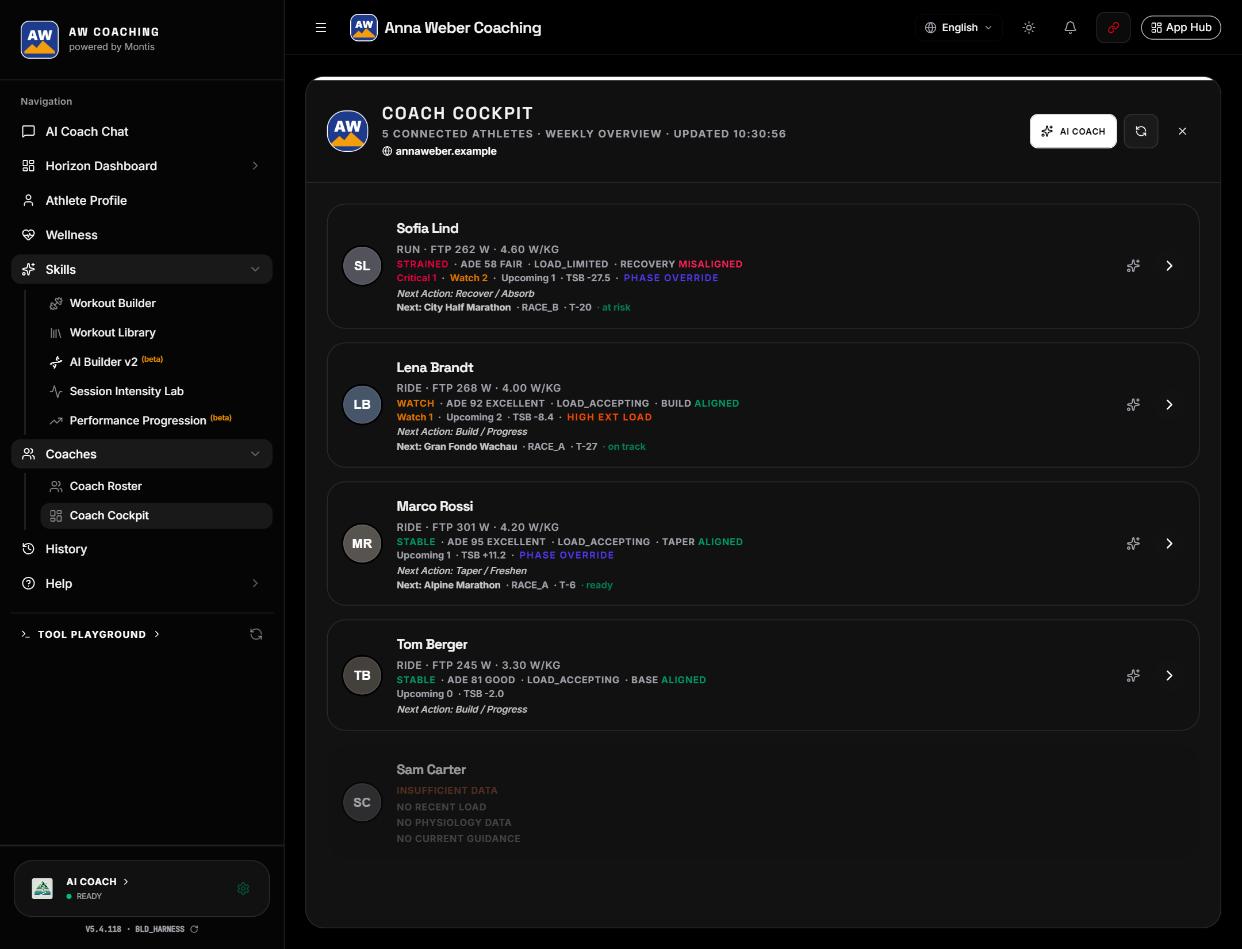The height and width of the screenshot is (949, 1242).
Task: Open AI Coach Chat
Action: click(141, 132)
